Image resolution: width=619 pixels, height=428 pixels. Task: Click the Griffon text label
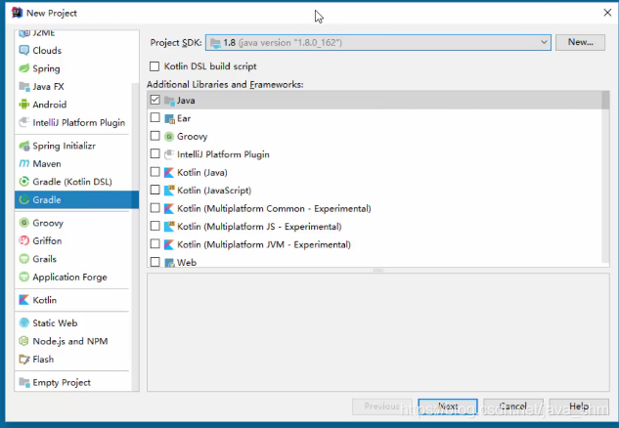pos(47,241)
